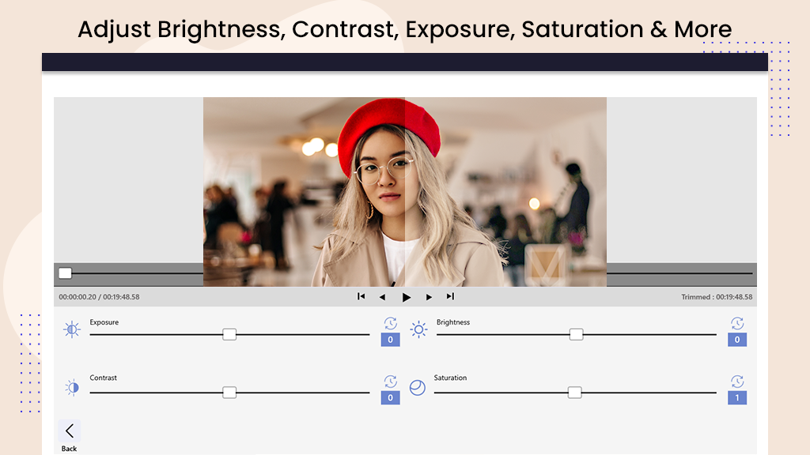The width and height of the screenshot is (810, 455).
Task: Step forward one frame
Action: pyautogui.click(x=429, y=297)
